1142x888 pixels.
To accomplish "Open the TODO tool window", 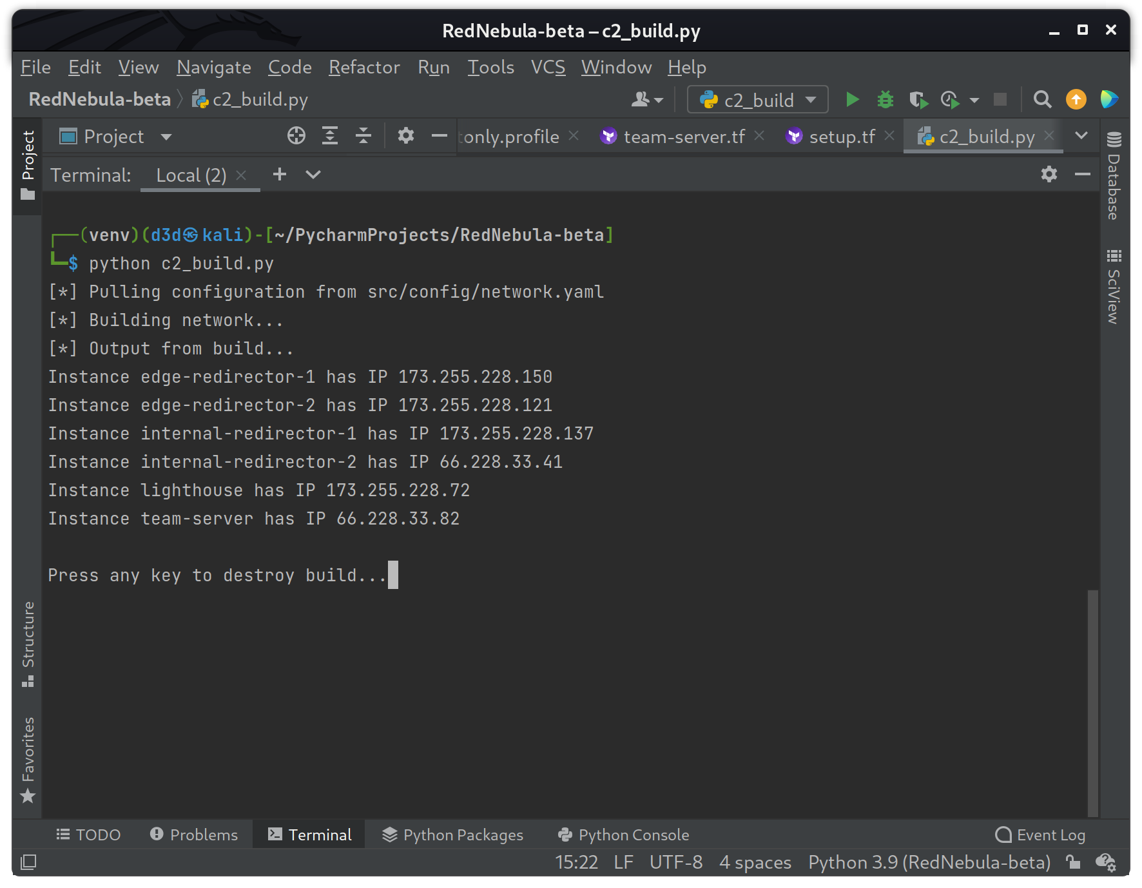I will [x=88, y=835].
